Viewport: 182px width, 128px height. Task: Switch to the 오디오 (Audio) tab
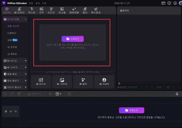[51, 11]
